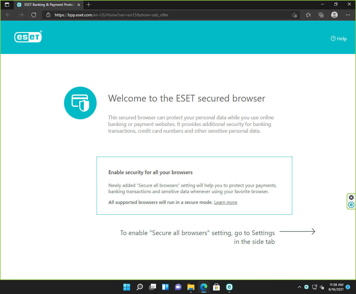356x294 pixels.
Task: Refresh the page in the browser
Action: tap(34, 15)
